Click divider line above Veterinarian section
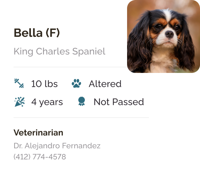The height and width of the screenshot is (174, 200). pos(81,118)
